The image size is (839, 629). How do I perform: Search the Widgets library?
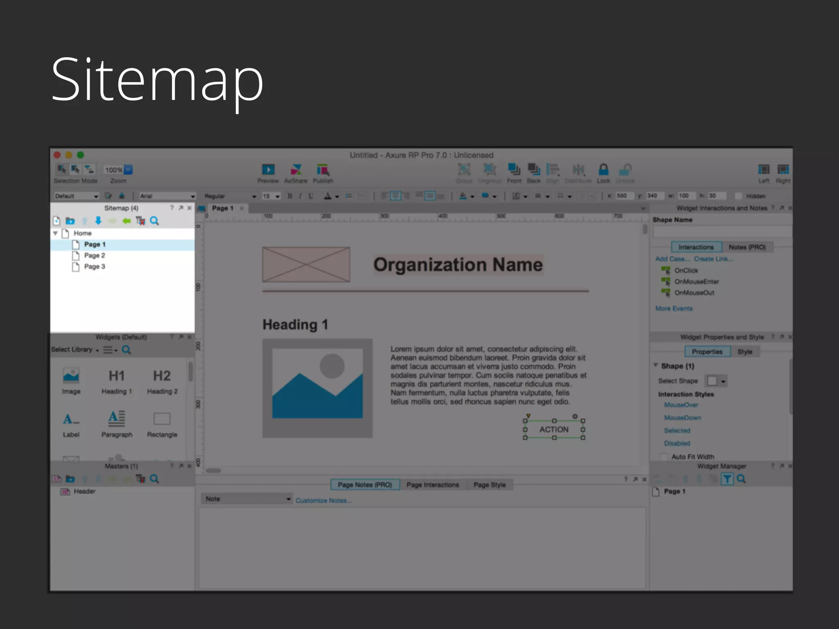pos(127,350)
